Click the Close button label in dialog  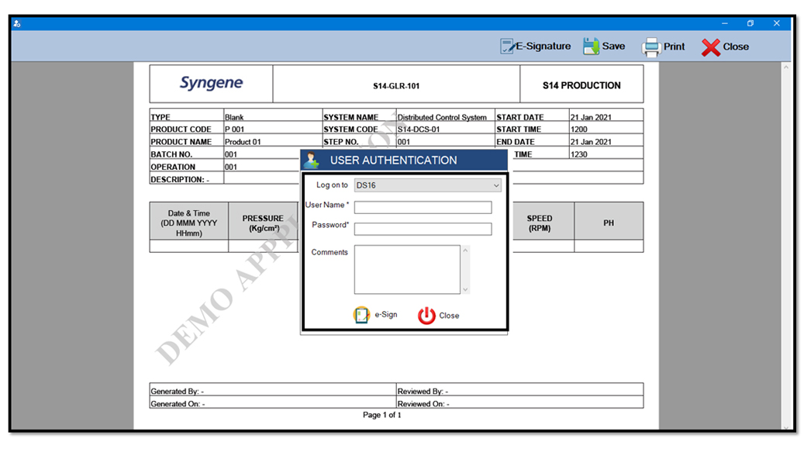pos(449,316)
